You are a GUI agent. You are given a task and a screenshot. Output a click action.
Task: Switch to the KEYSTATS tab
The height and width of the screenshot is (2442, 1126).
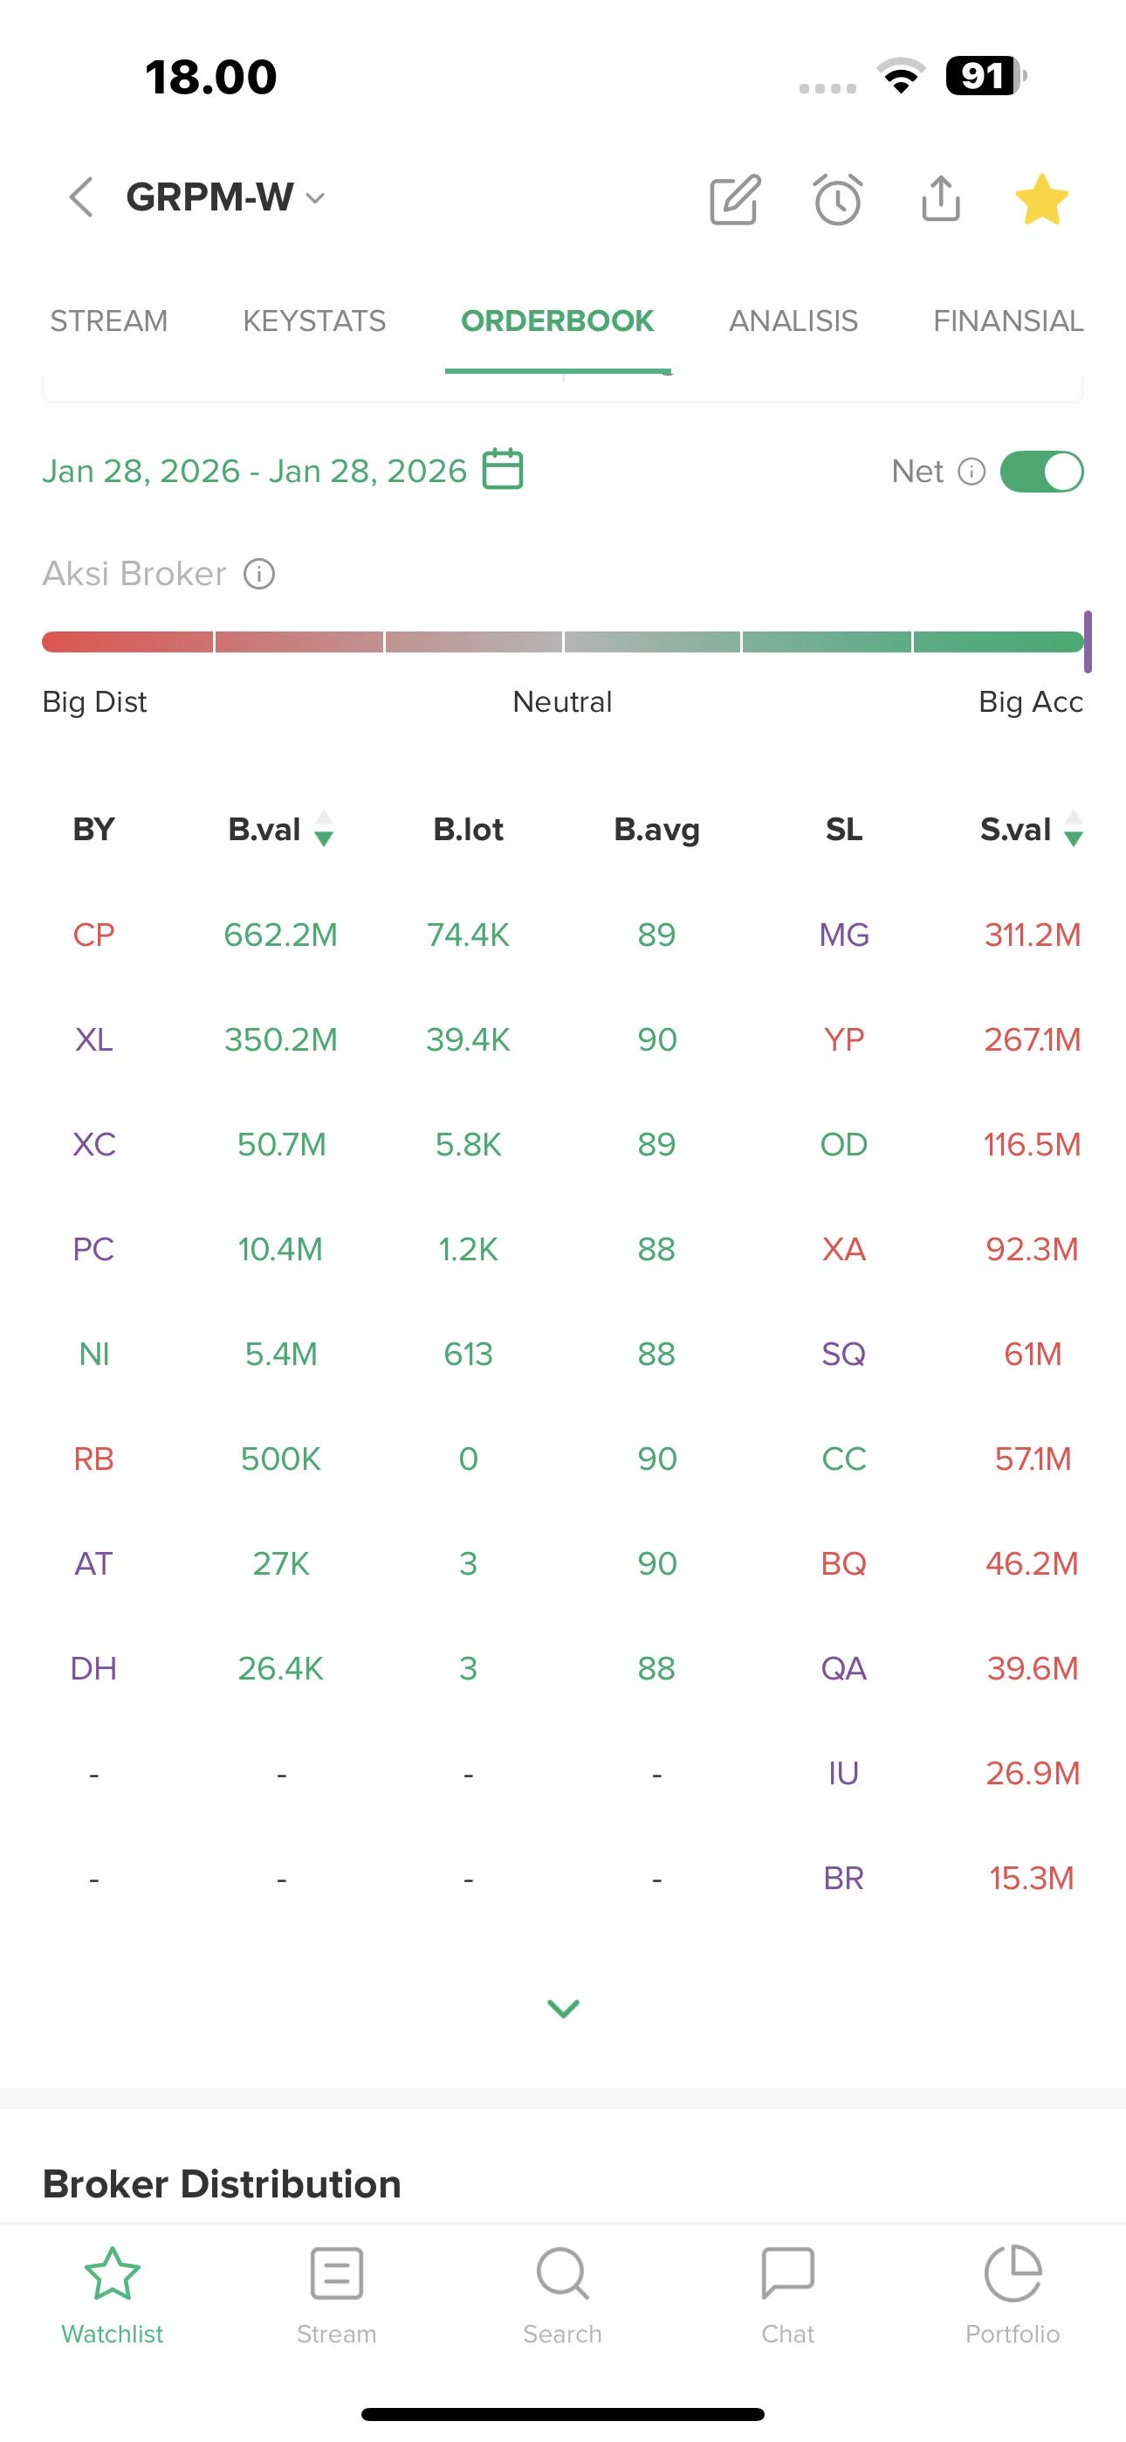(x=313, y=321)
